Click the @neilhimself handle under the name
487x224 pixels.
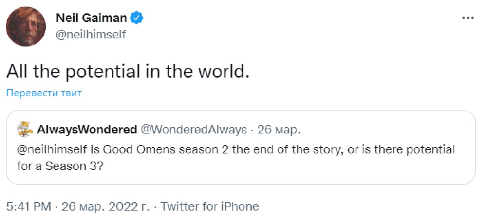pos(91,35)
